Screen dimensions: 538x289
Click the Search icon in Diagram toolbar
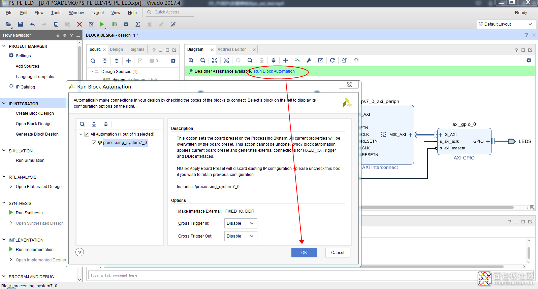point(250,60)
